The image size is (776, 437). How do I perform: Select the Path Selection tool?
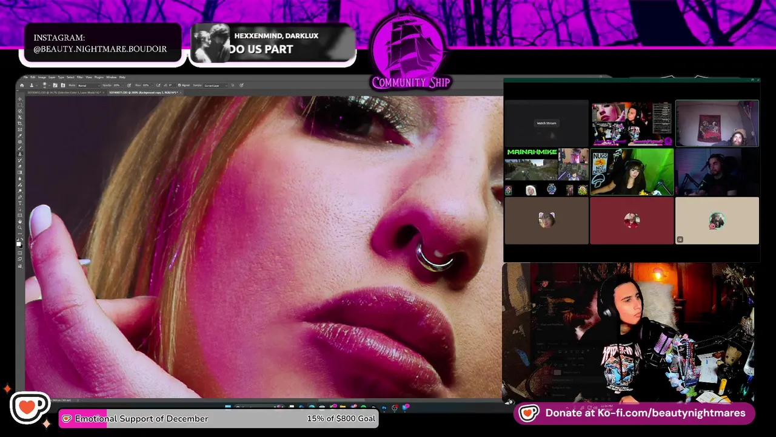pos(19,209)
